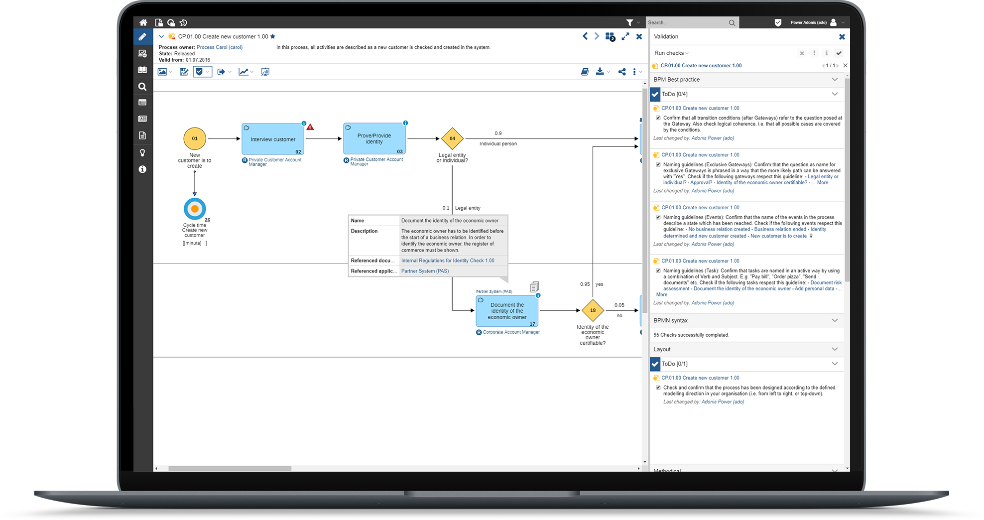The height and width of the screenshot is (520, 984).
Task: Click the red warning triangle on Interview customer
Action: [x=310, y=128]
